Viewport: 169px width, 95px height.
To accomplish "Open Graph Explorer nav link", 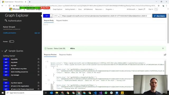I will 58,9.
